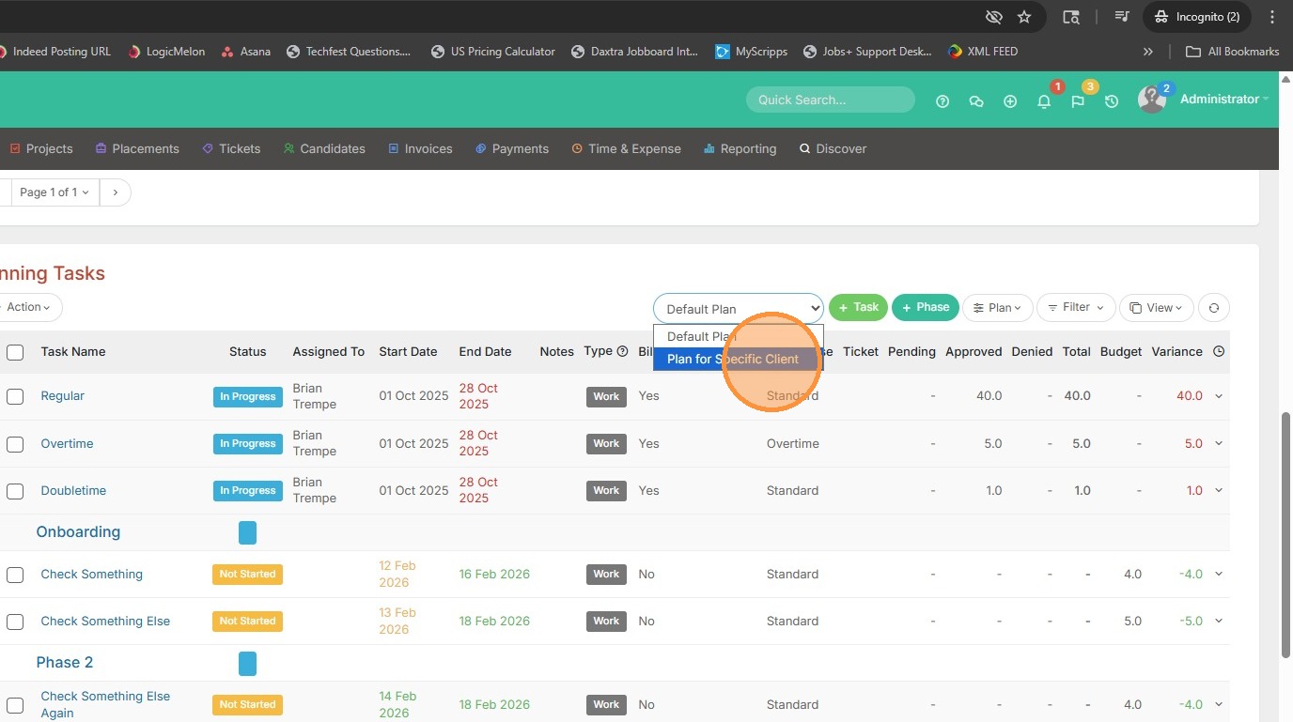The image size is (1293, 722).
Task: Open the Default Plan combo box
Action: (739, 309)
